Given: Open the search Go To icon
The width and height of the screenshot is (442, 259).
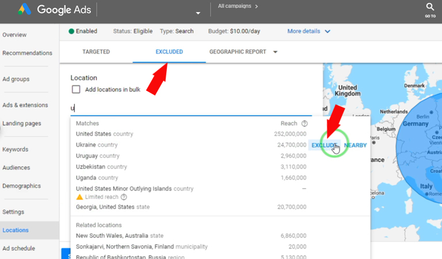Looking at the screenshot, I should [x=430, y=10].
